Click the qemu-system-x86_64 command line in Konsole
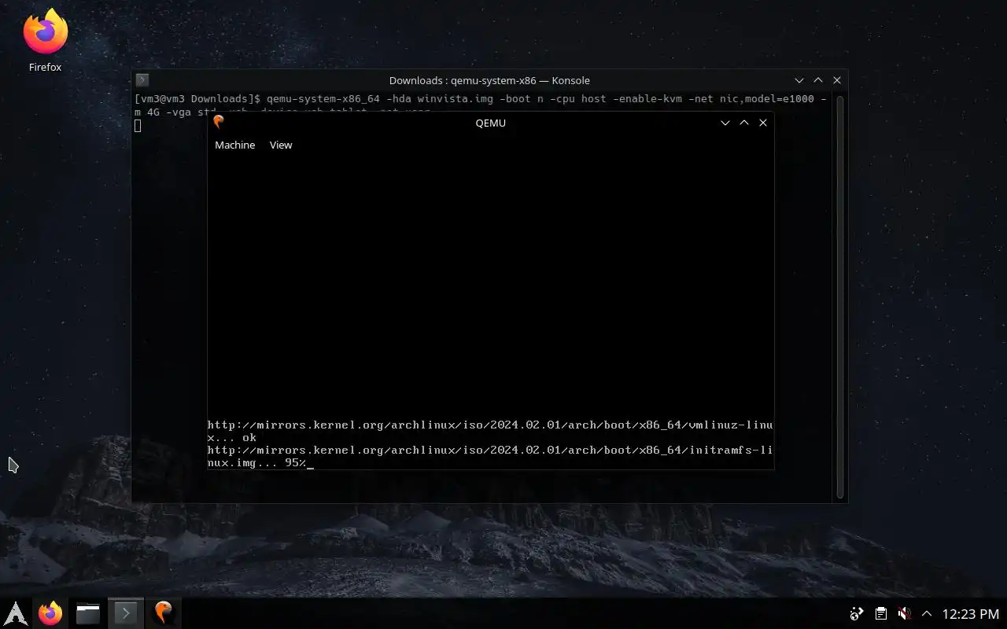The image size is (1007, 629). [481, 105]
